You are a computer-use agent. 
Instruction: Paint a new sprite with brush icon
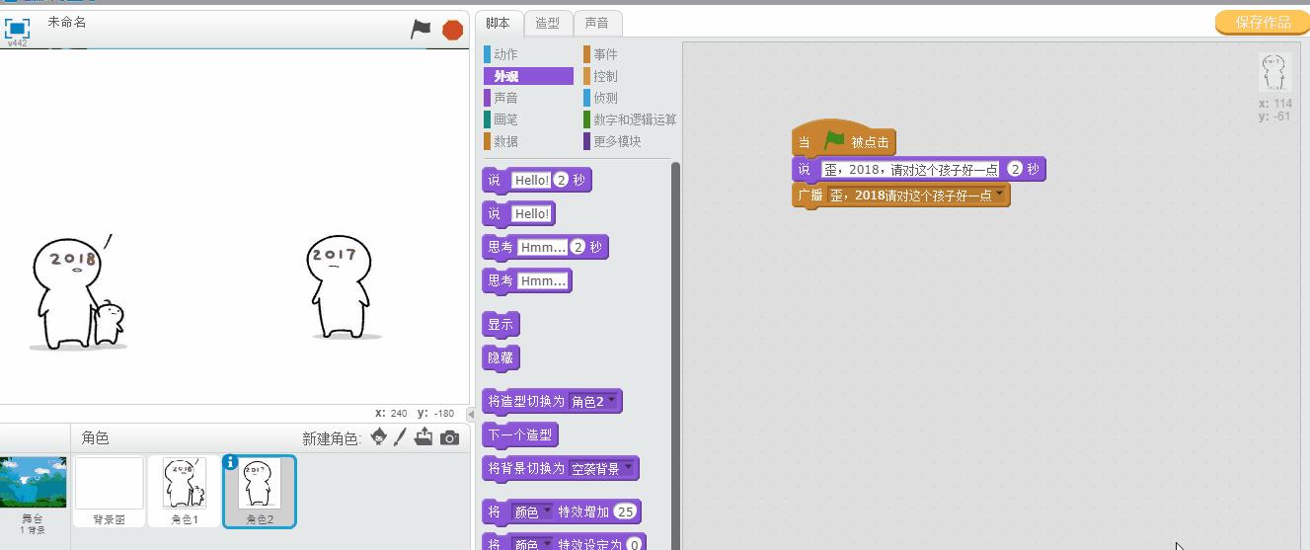(400, 437)
